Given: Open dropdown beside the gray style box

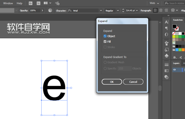Looking at the screenshot, I should click(16, 10).
